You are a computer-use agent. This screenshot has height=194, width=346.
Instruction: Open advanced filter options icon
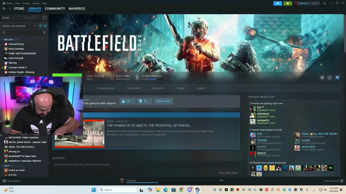tap(45, 33)
